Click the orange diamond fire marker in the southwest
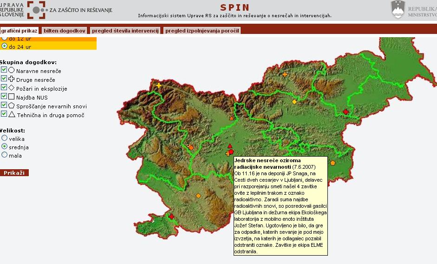The height and width of the screenshot is (264, 437). pos(198,196)
